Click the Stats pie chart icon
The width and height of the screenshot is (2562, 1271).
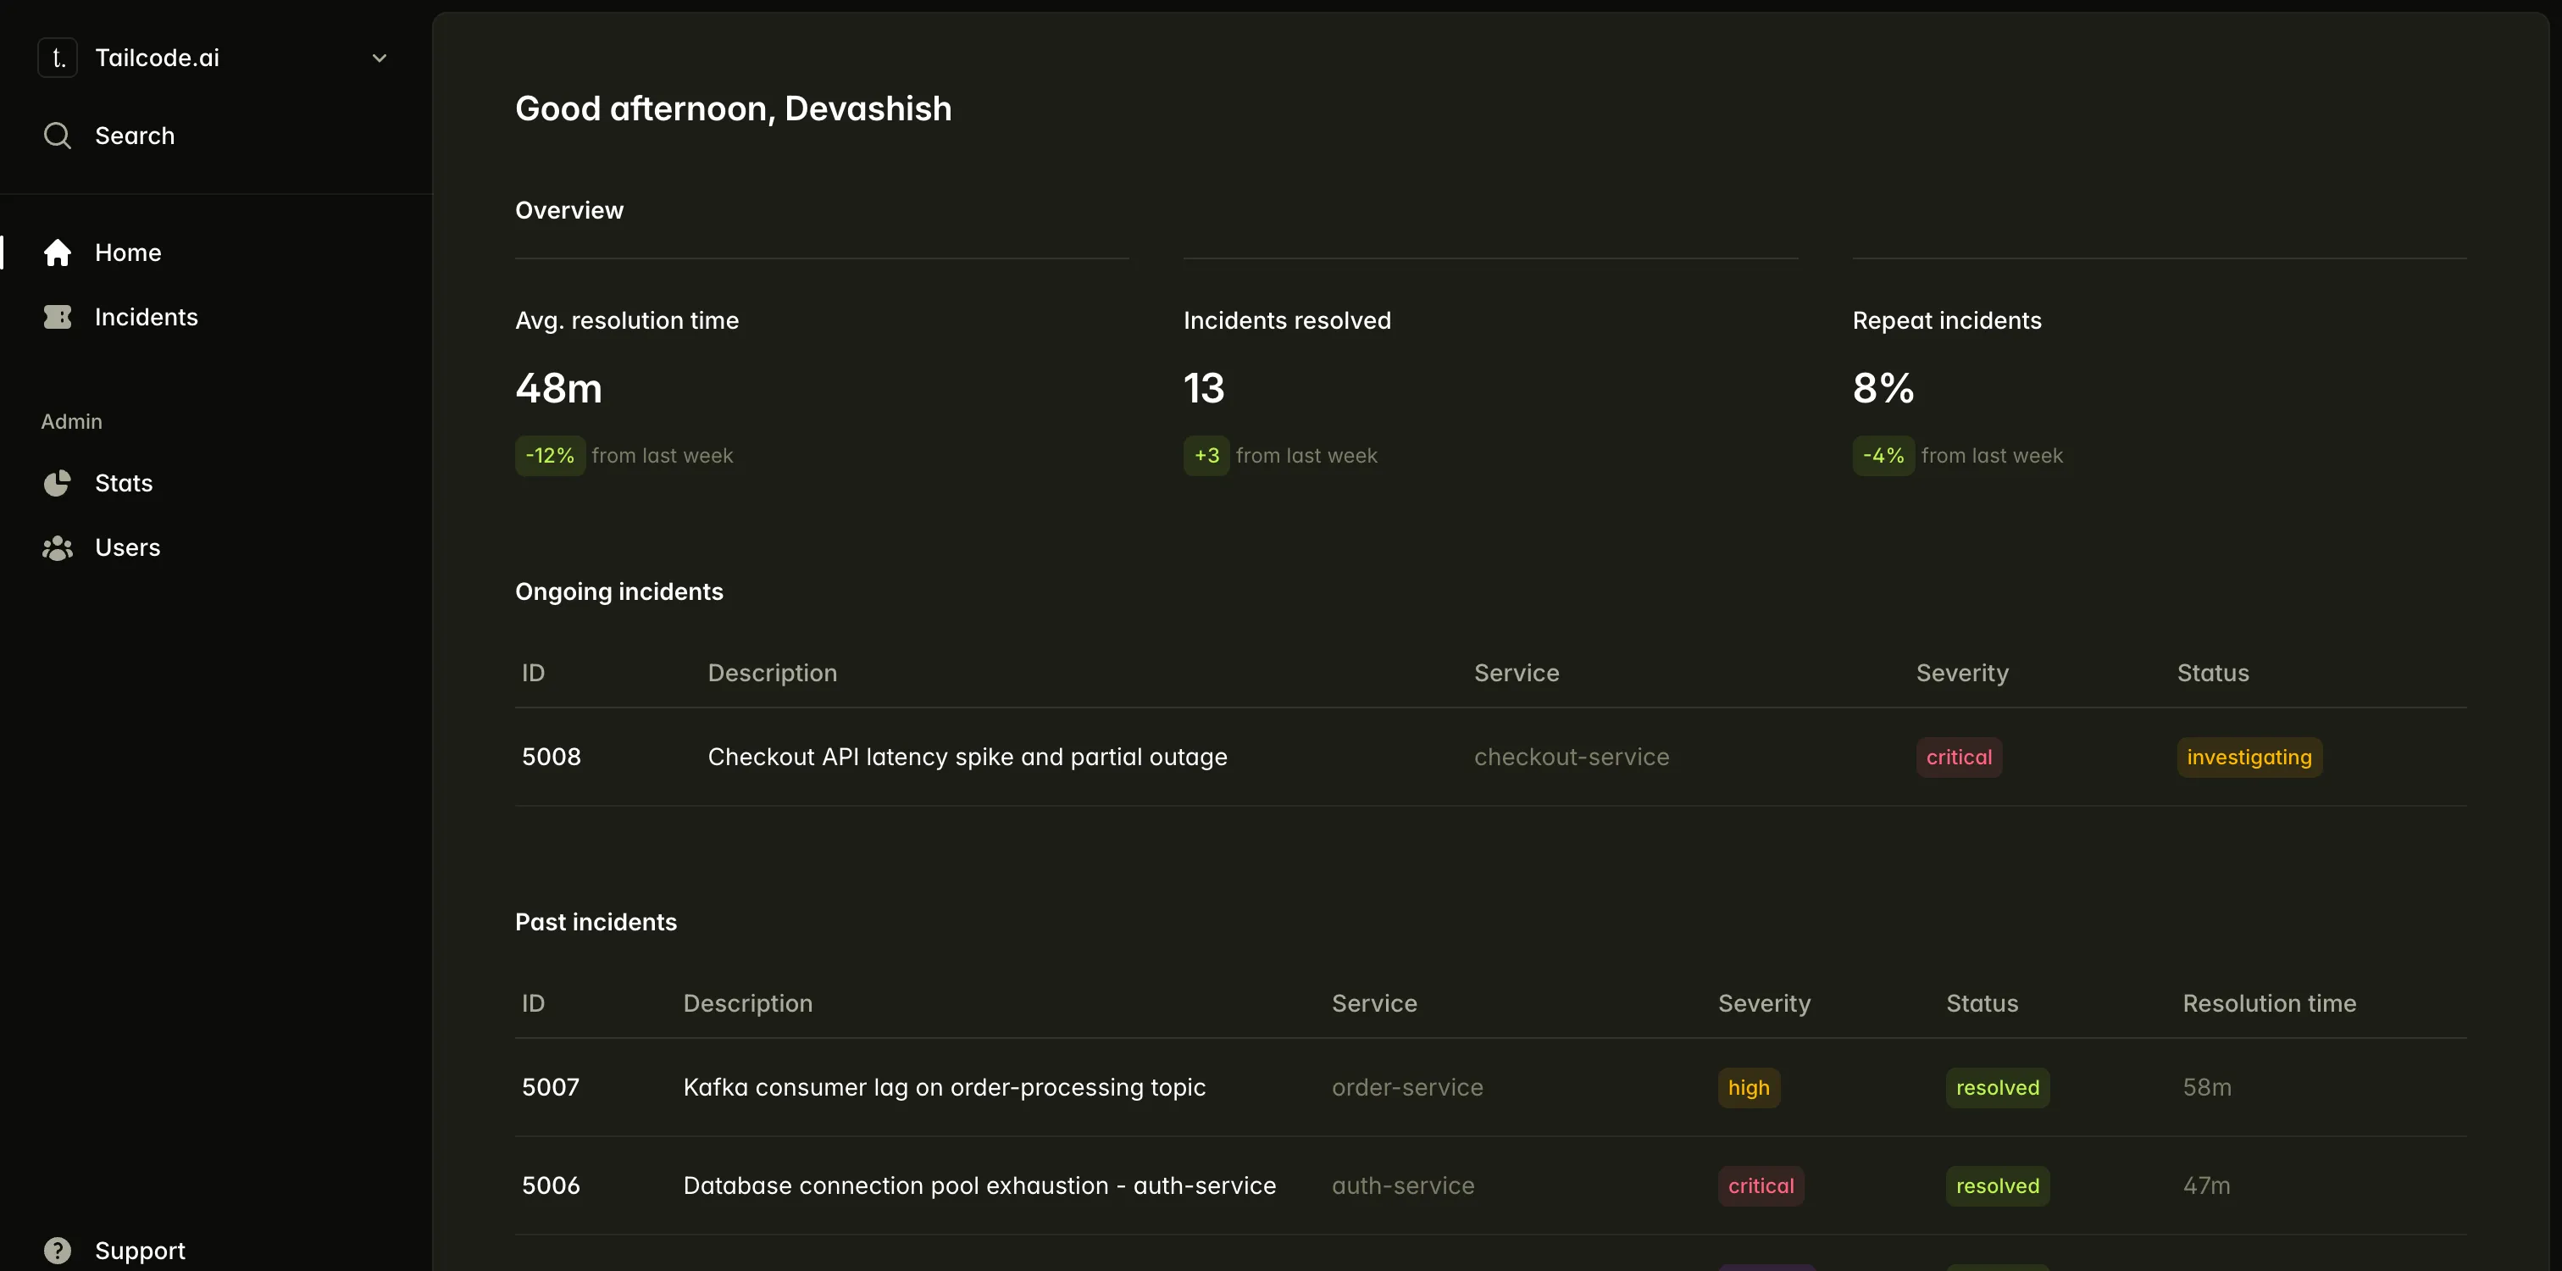58,483
